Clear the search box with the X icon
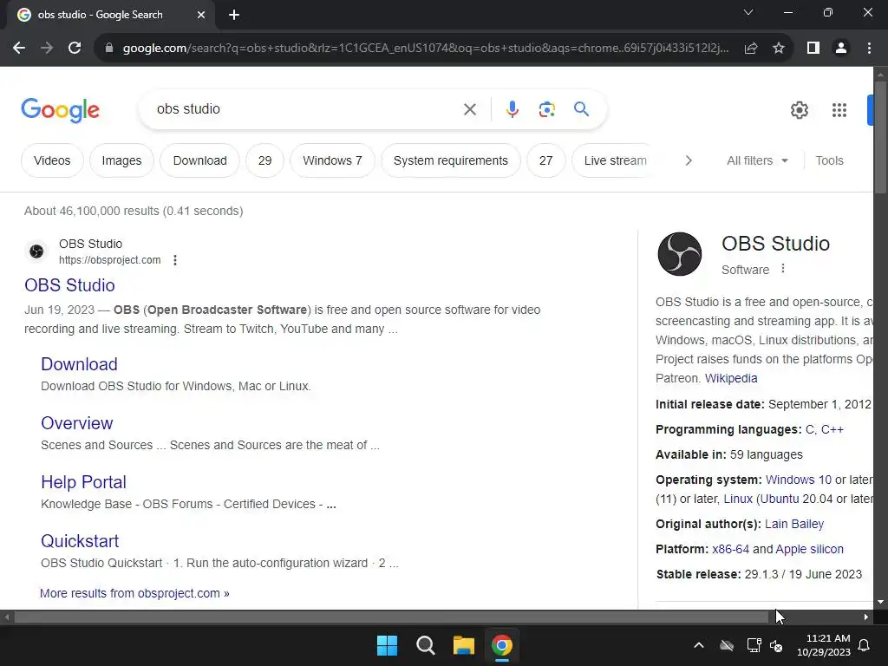The width and height of the screenshot is (888, 666). [470, 109]
